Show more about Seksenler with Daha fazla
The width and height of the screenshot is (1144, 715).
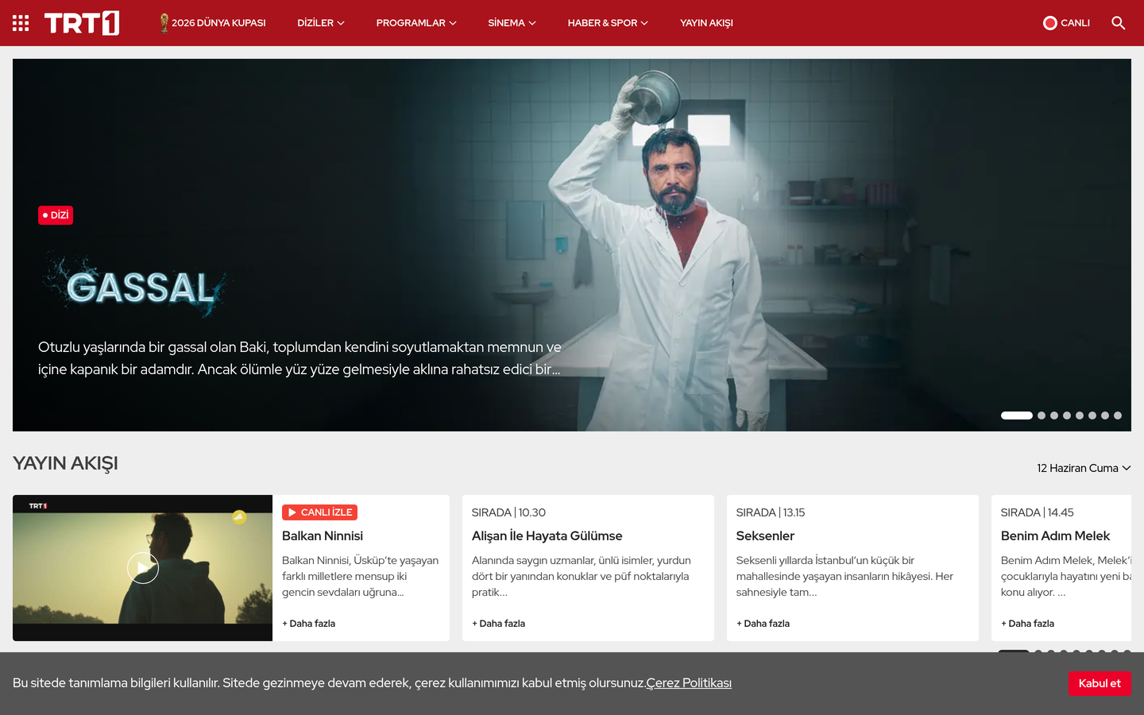(763, 624)
